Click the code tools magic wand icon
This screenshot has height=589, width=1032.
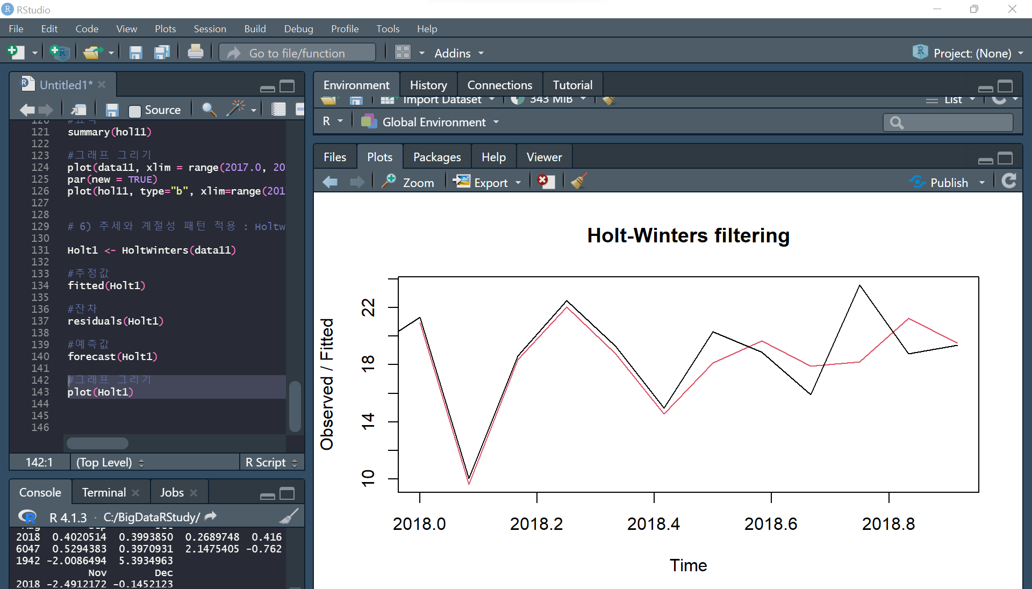coord(235,110)
